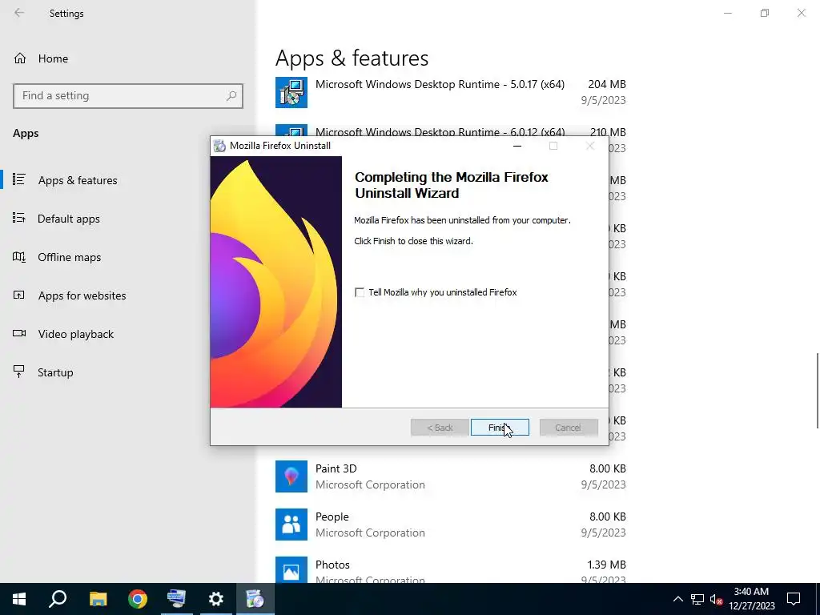Click the search magnifier in Find a setting

[x=231, y=96]
